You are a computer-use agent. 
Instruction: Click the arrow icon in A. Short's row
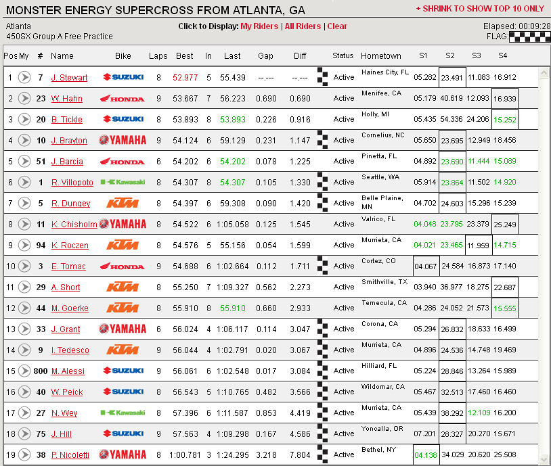tap(24, 287)
